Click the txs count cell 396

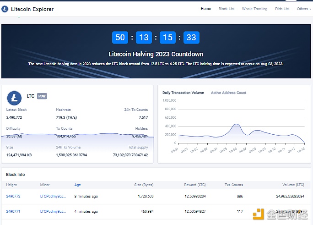240,196
